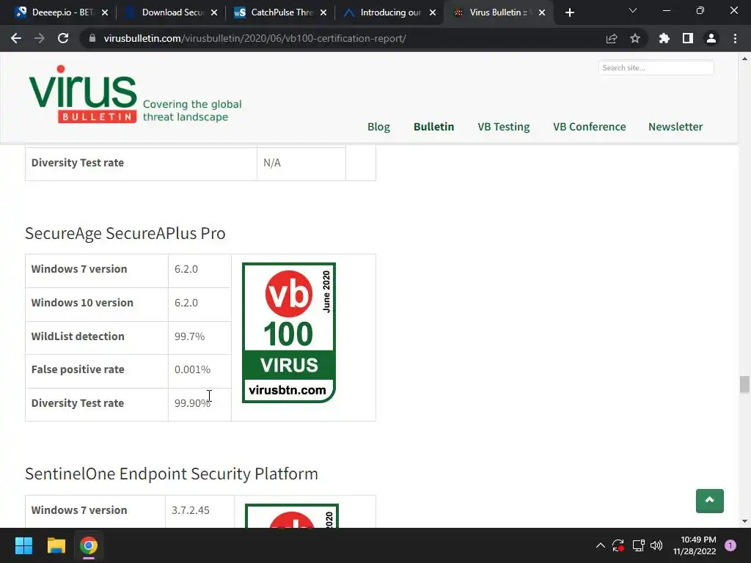
Task: Click the 99.90% Diversity Test value
Action: point(193,403)
